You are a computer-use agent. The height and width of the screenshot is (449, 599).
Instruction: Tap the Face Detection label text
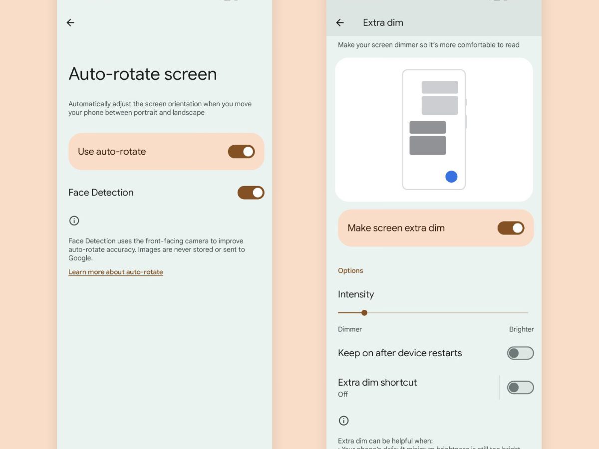101,193
